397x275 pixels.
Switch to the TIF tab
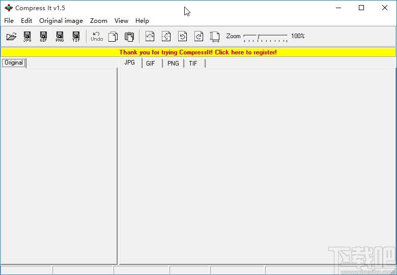[194, 64]
